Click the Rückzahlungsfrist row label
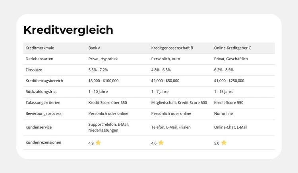Viewport: 298px width, 173px height. coord(41,92)
